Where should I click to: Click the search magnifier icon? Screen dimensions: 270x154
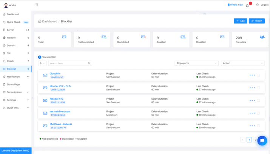tap(89, 64)
